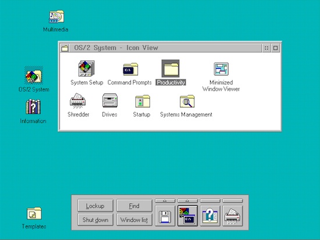Expand drawer above the command prompt icon
320x240 pixels.
click(187, 201)
